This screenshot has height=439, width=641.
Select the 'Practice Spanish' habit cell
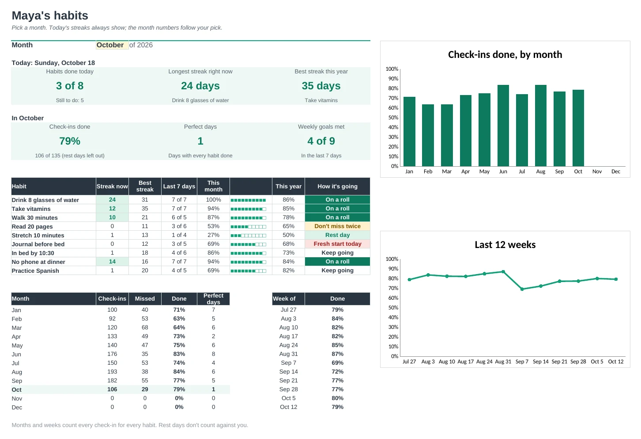53,271
